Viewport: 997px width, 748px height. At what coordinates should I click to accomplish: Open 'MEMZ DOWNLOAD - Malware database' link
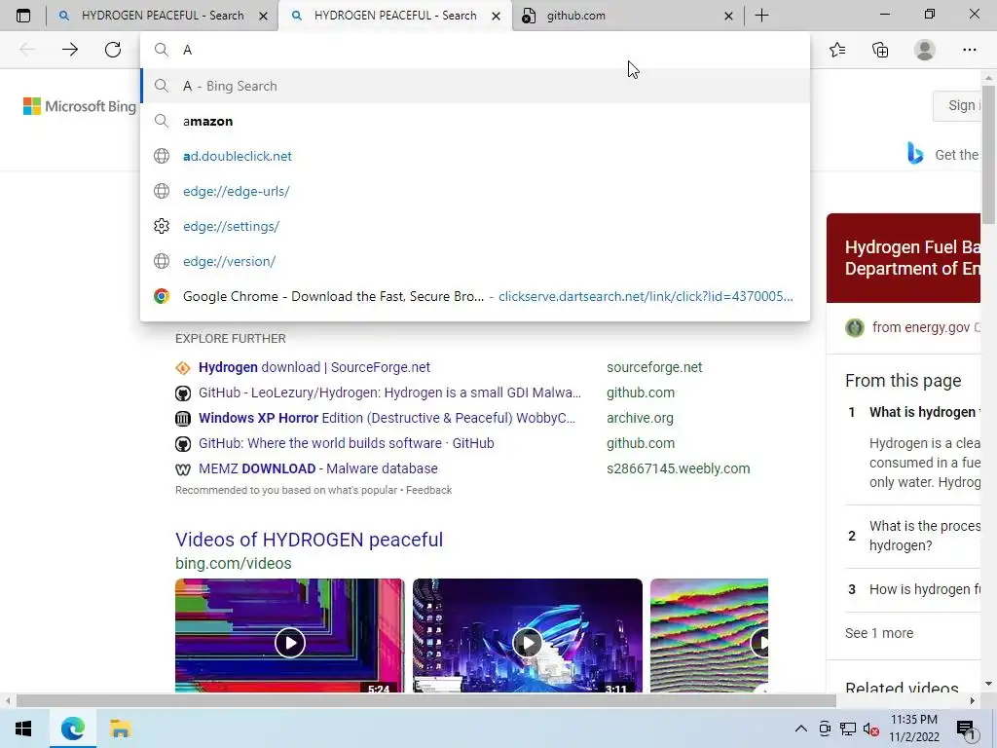coord(318,468)
